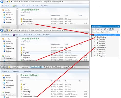Collapse the SampleProject project node in Solution Explorer
Viewport: 121px width, 98px height.
[93, 37]
